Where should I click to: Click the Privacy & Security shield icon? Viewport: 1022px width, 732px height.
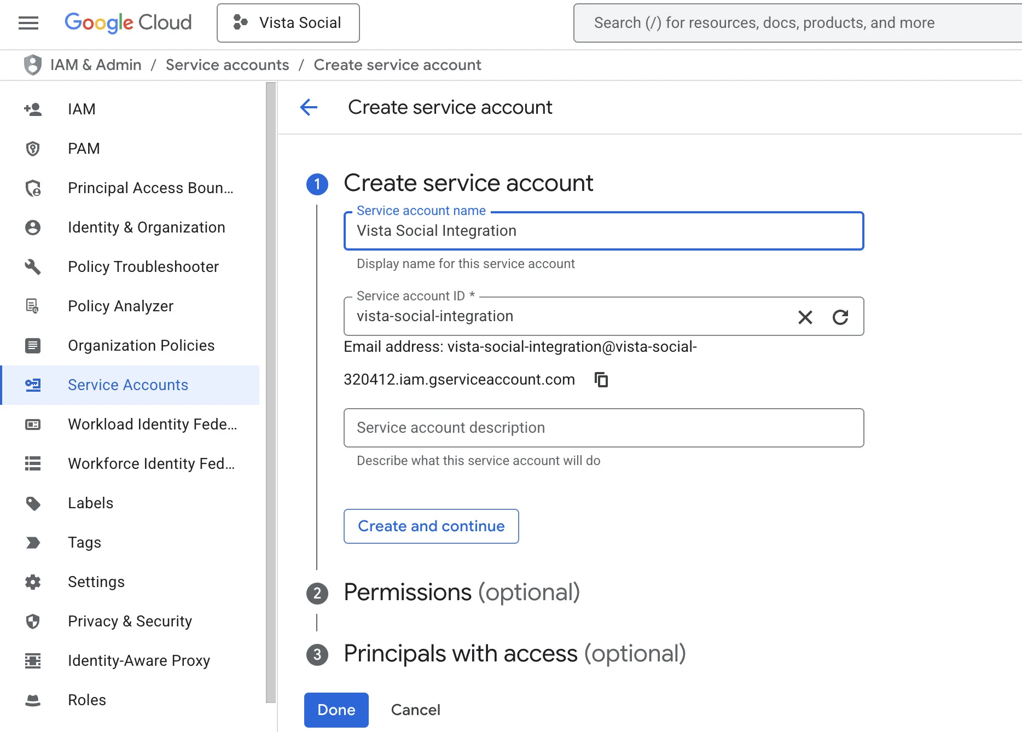point(33,621)
